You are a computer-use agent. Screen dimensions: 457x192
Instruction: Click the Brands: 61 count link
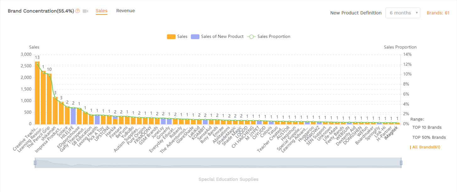[x=438, y=13]
